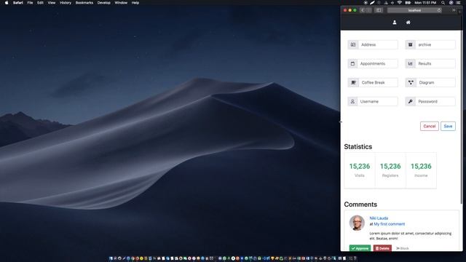Screen dimensions: 466x262
Task: Click the user icon beside Username field
Action: click(352, 101)
